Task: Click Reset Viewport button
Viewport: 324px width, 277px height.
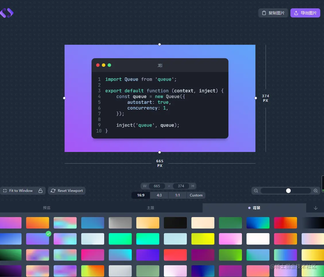Action: tap(67, 191)
